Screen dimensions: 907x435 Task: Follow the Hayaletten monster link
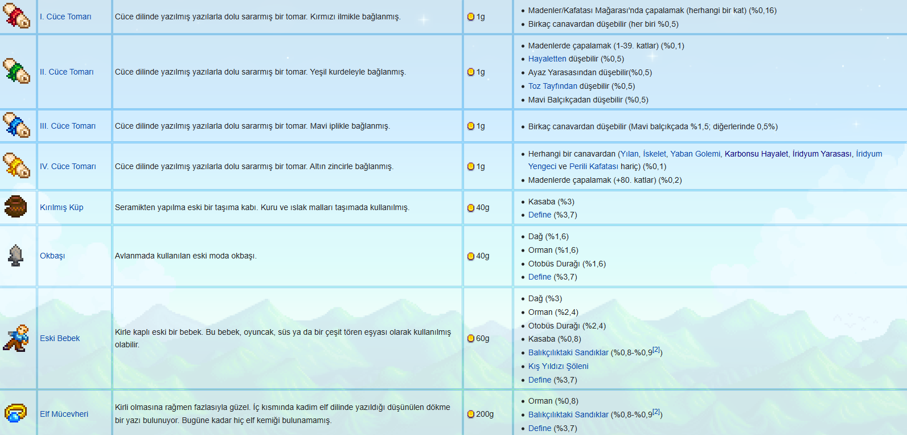pyautogui.click(x=547, y=59)
